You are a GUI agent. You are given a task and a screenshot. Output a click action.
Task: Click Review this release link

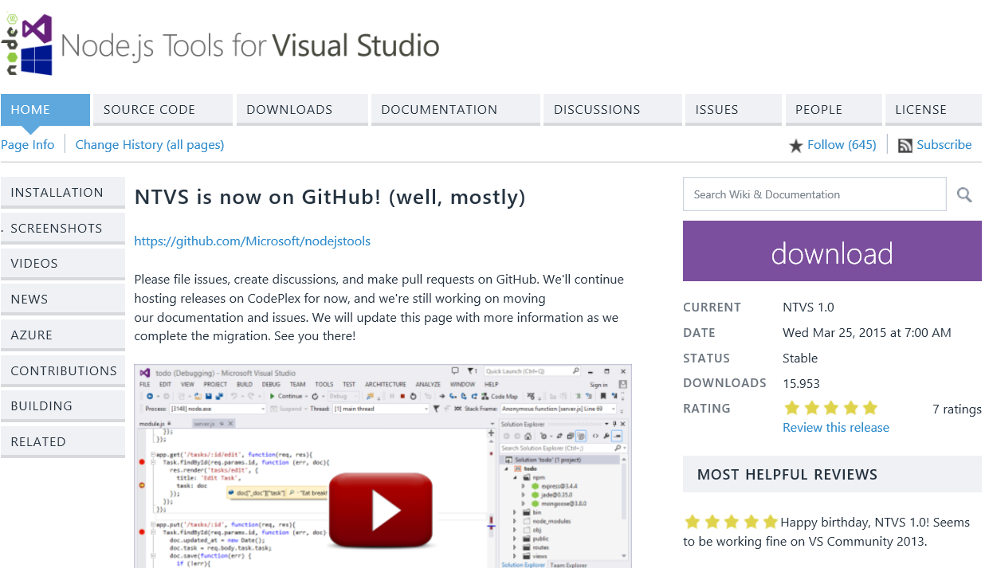coord(836,428)
